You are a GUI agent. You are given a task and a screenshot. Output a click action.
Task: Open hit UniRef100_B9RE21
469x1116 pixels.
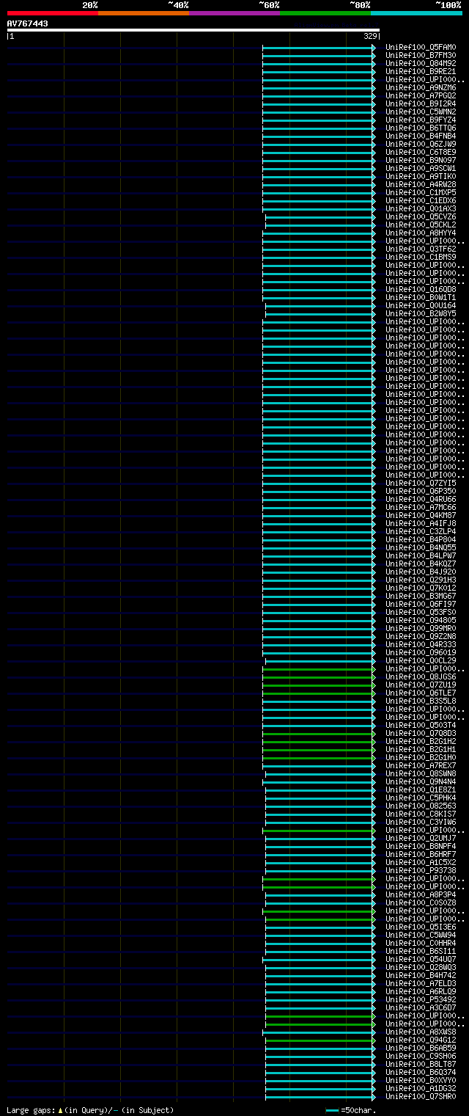click(421, 72)
